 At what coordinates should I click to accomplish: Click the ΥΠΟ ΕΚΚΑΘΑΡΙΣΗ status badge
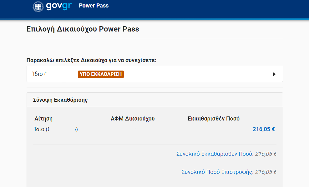coord(101,74)
